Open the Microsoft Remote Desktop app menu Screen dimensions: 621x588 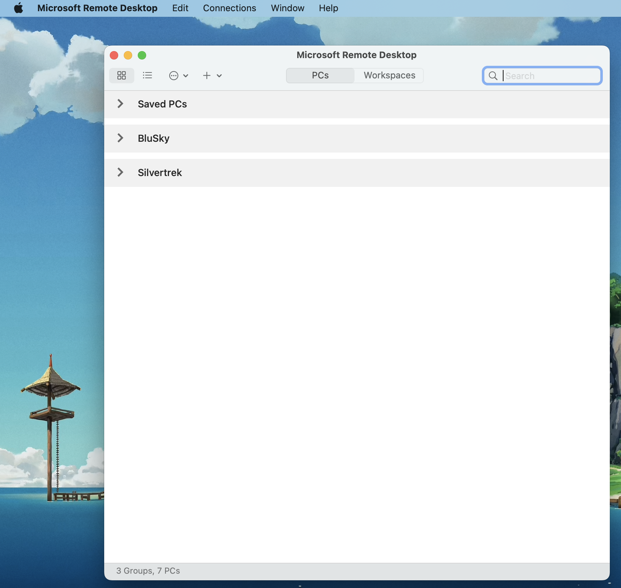pos(97,8)
